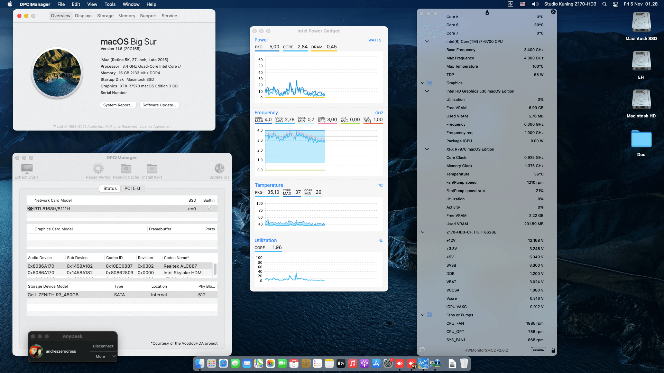Viewport: 664px width, 373px height.
Task: Select Status segment in DPCIManager
Action: [110, 188]
